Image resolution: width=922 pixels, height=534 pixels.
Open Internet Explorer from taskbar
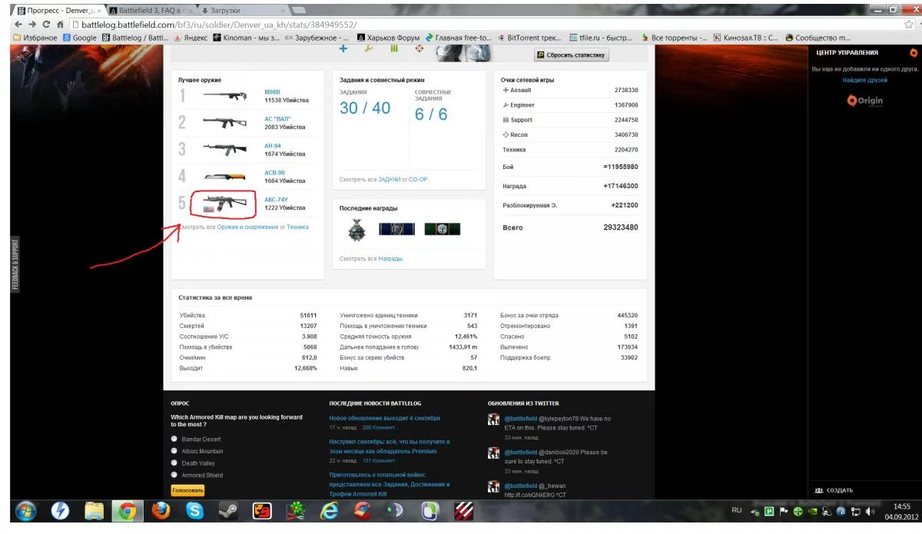coord(330,510)
